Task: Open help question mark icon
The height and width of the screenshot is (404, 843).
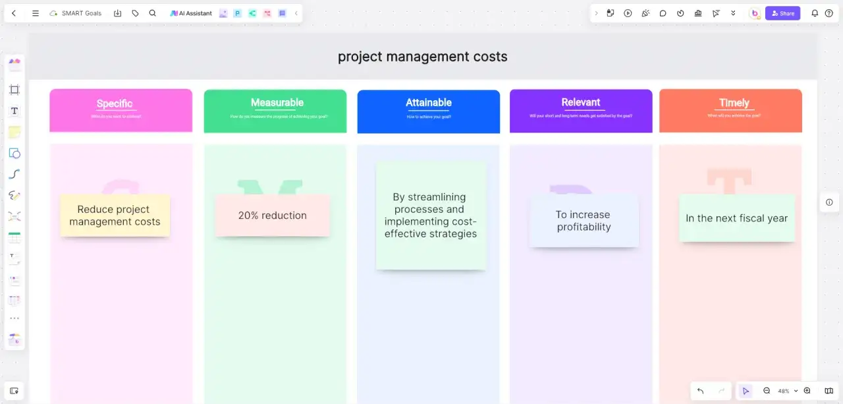Action: [x=829, y=13]
